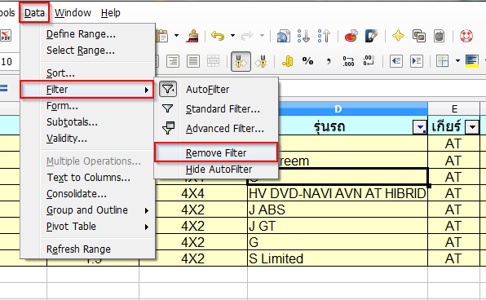486x300 pixels.
Task: Click the font size box showing 10
Action: 9,62
